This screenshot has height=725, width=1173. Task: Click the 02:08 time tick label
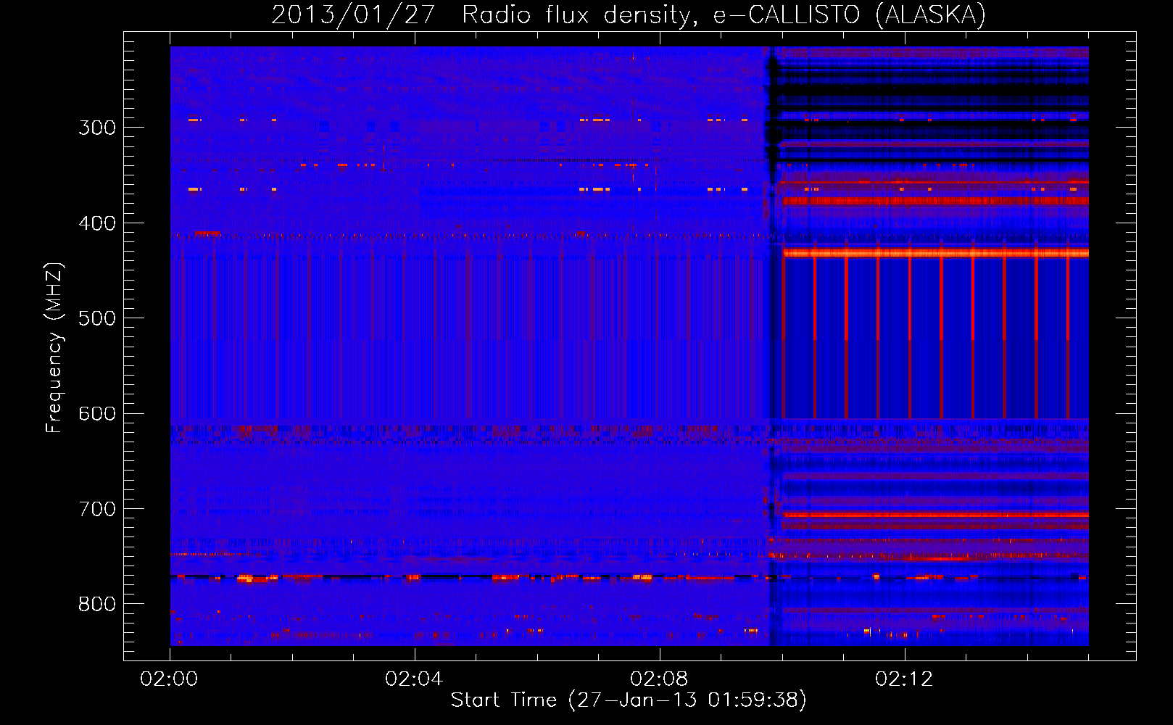pos(659,679)
